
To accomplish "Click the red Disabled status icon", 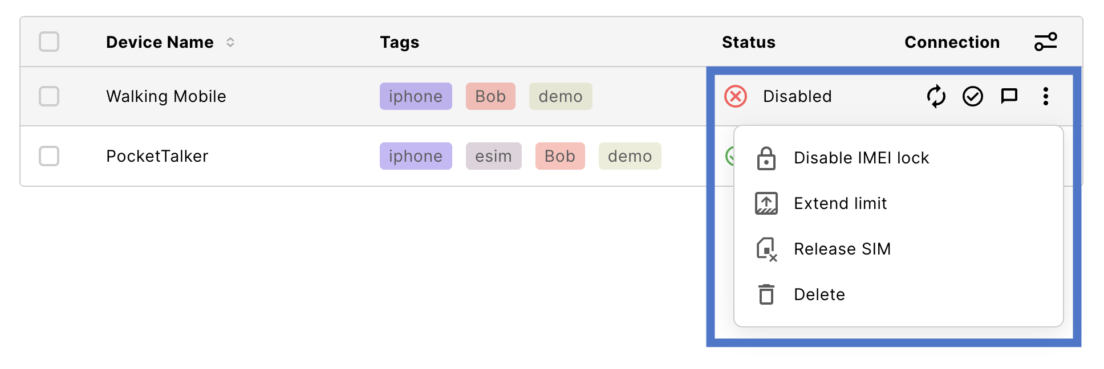I will pos(736,96).
